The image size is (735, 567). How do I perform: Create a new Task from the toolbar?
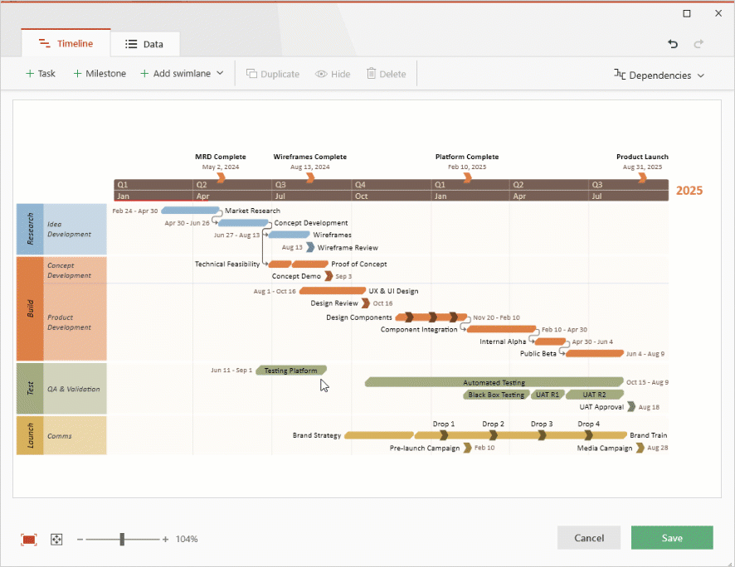(40, 73)
